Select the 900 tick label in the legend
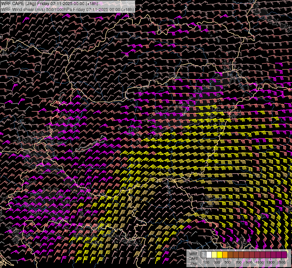292x268 pixels. click(x=249, y=262)
